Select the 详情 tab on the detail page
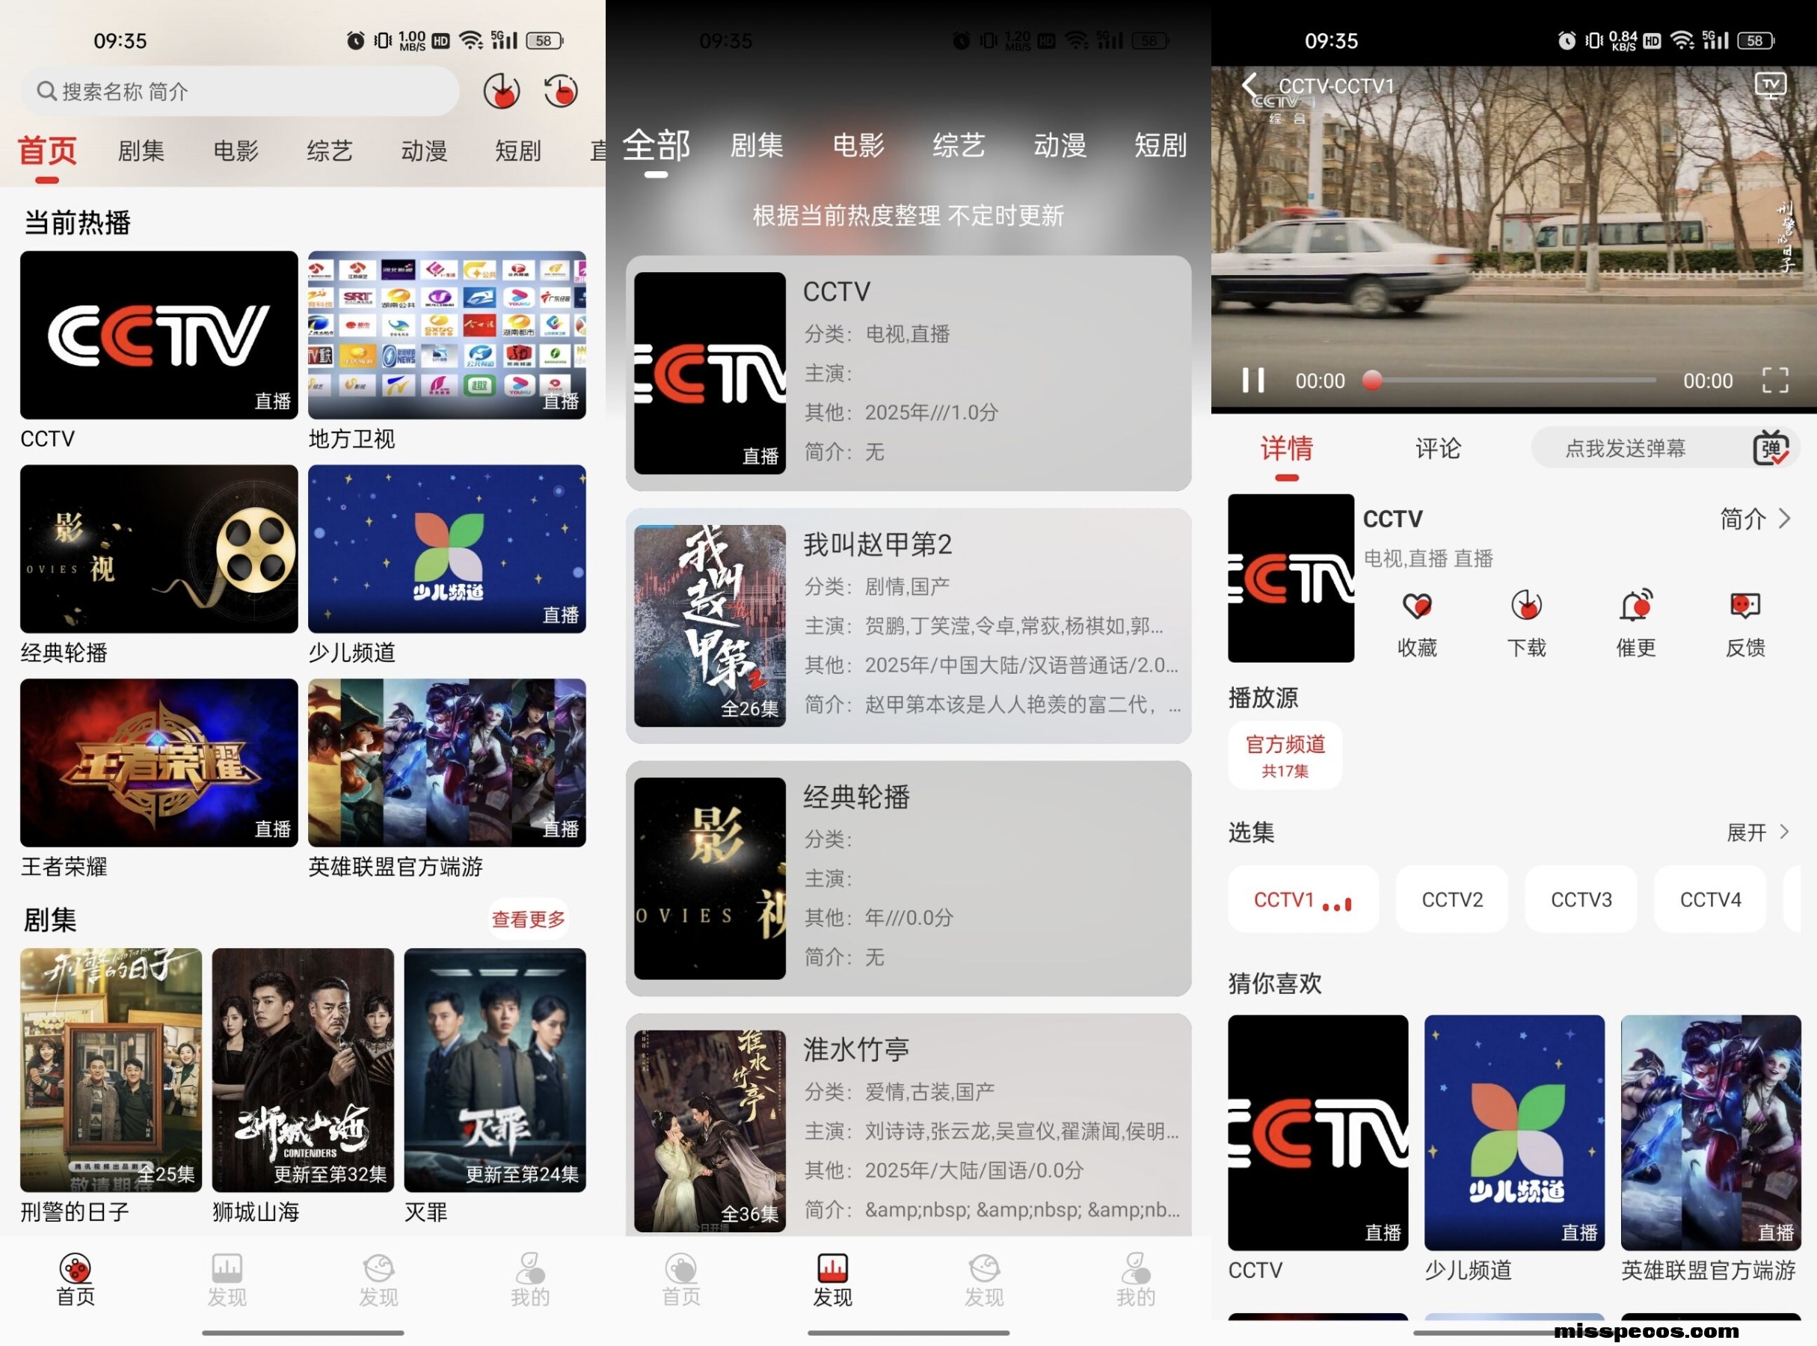Viewport: 1817px width, 1346px height. click(1286, 448)
